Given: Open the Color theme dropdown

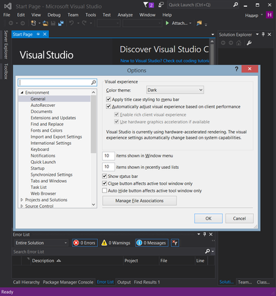Looking at the screenshot, I should pos(175,90).
